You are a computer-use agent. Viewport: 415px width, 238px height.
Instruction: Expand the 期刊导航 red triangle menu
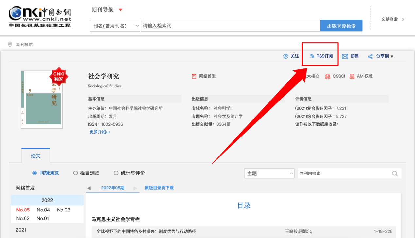[x=121, y=9]
